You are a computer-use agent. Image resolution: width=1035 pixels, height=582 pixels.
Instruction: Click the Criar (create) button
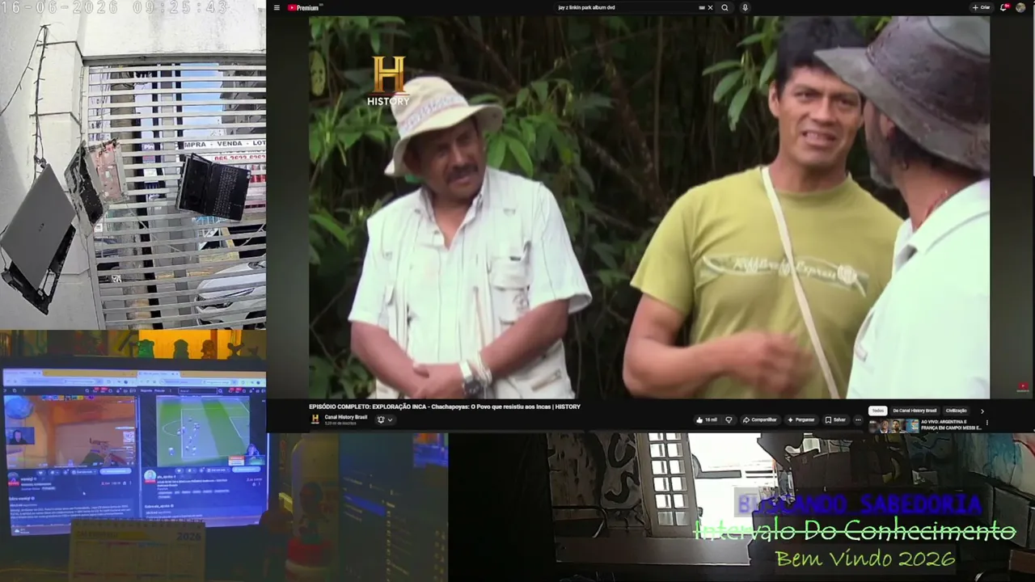pyautogui.click(x=981, y=8)
